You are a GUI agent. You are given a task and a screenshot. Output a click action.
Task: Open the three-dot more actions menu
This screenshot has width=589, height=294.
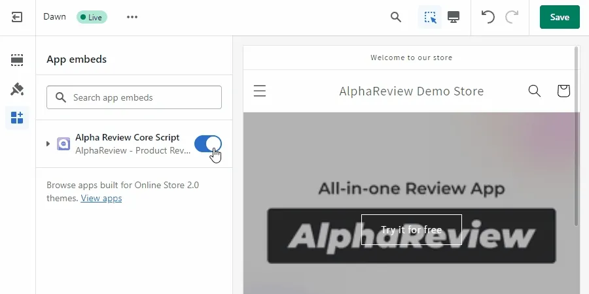(132, 17)
